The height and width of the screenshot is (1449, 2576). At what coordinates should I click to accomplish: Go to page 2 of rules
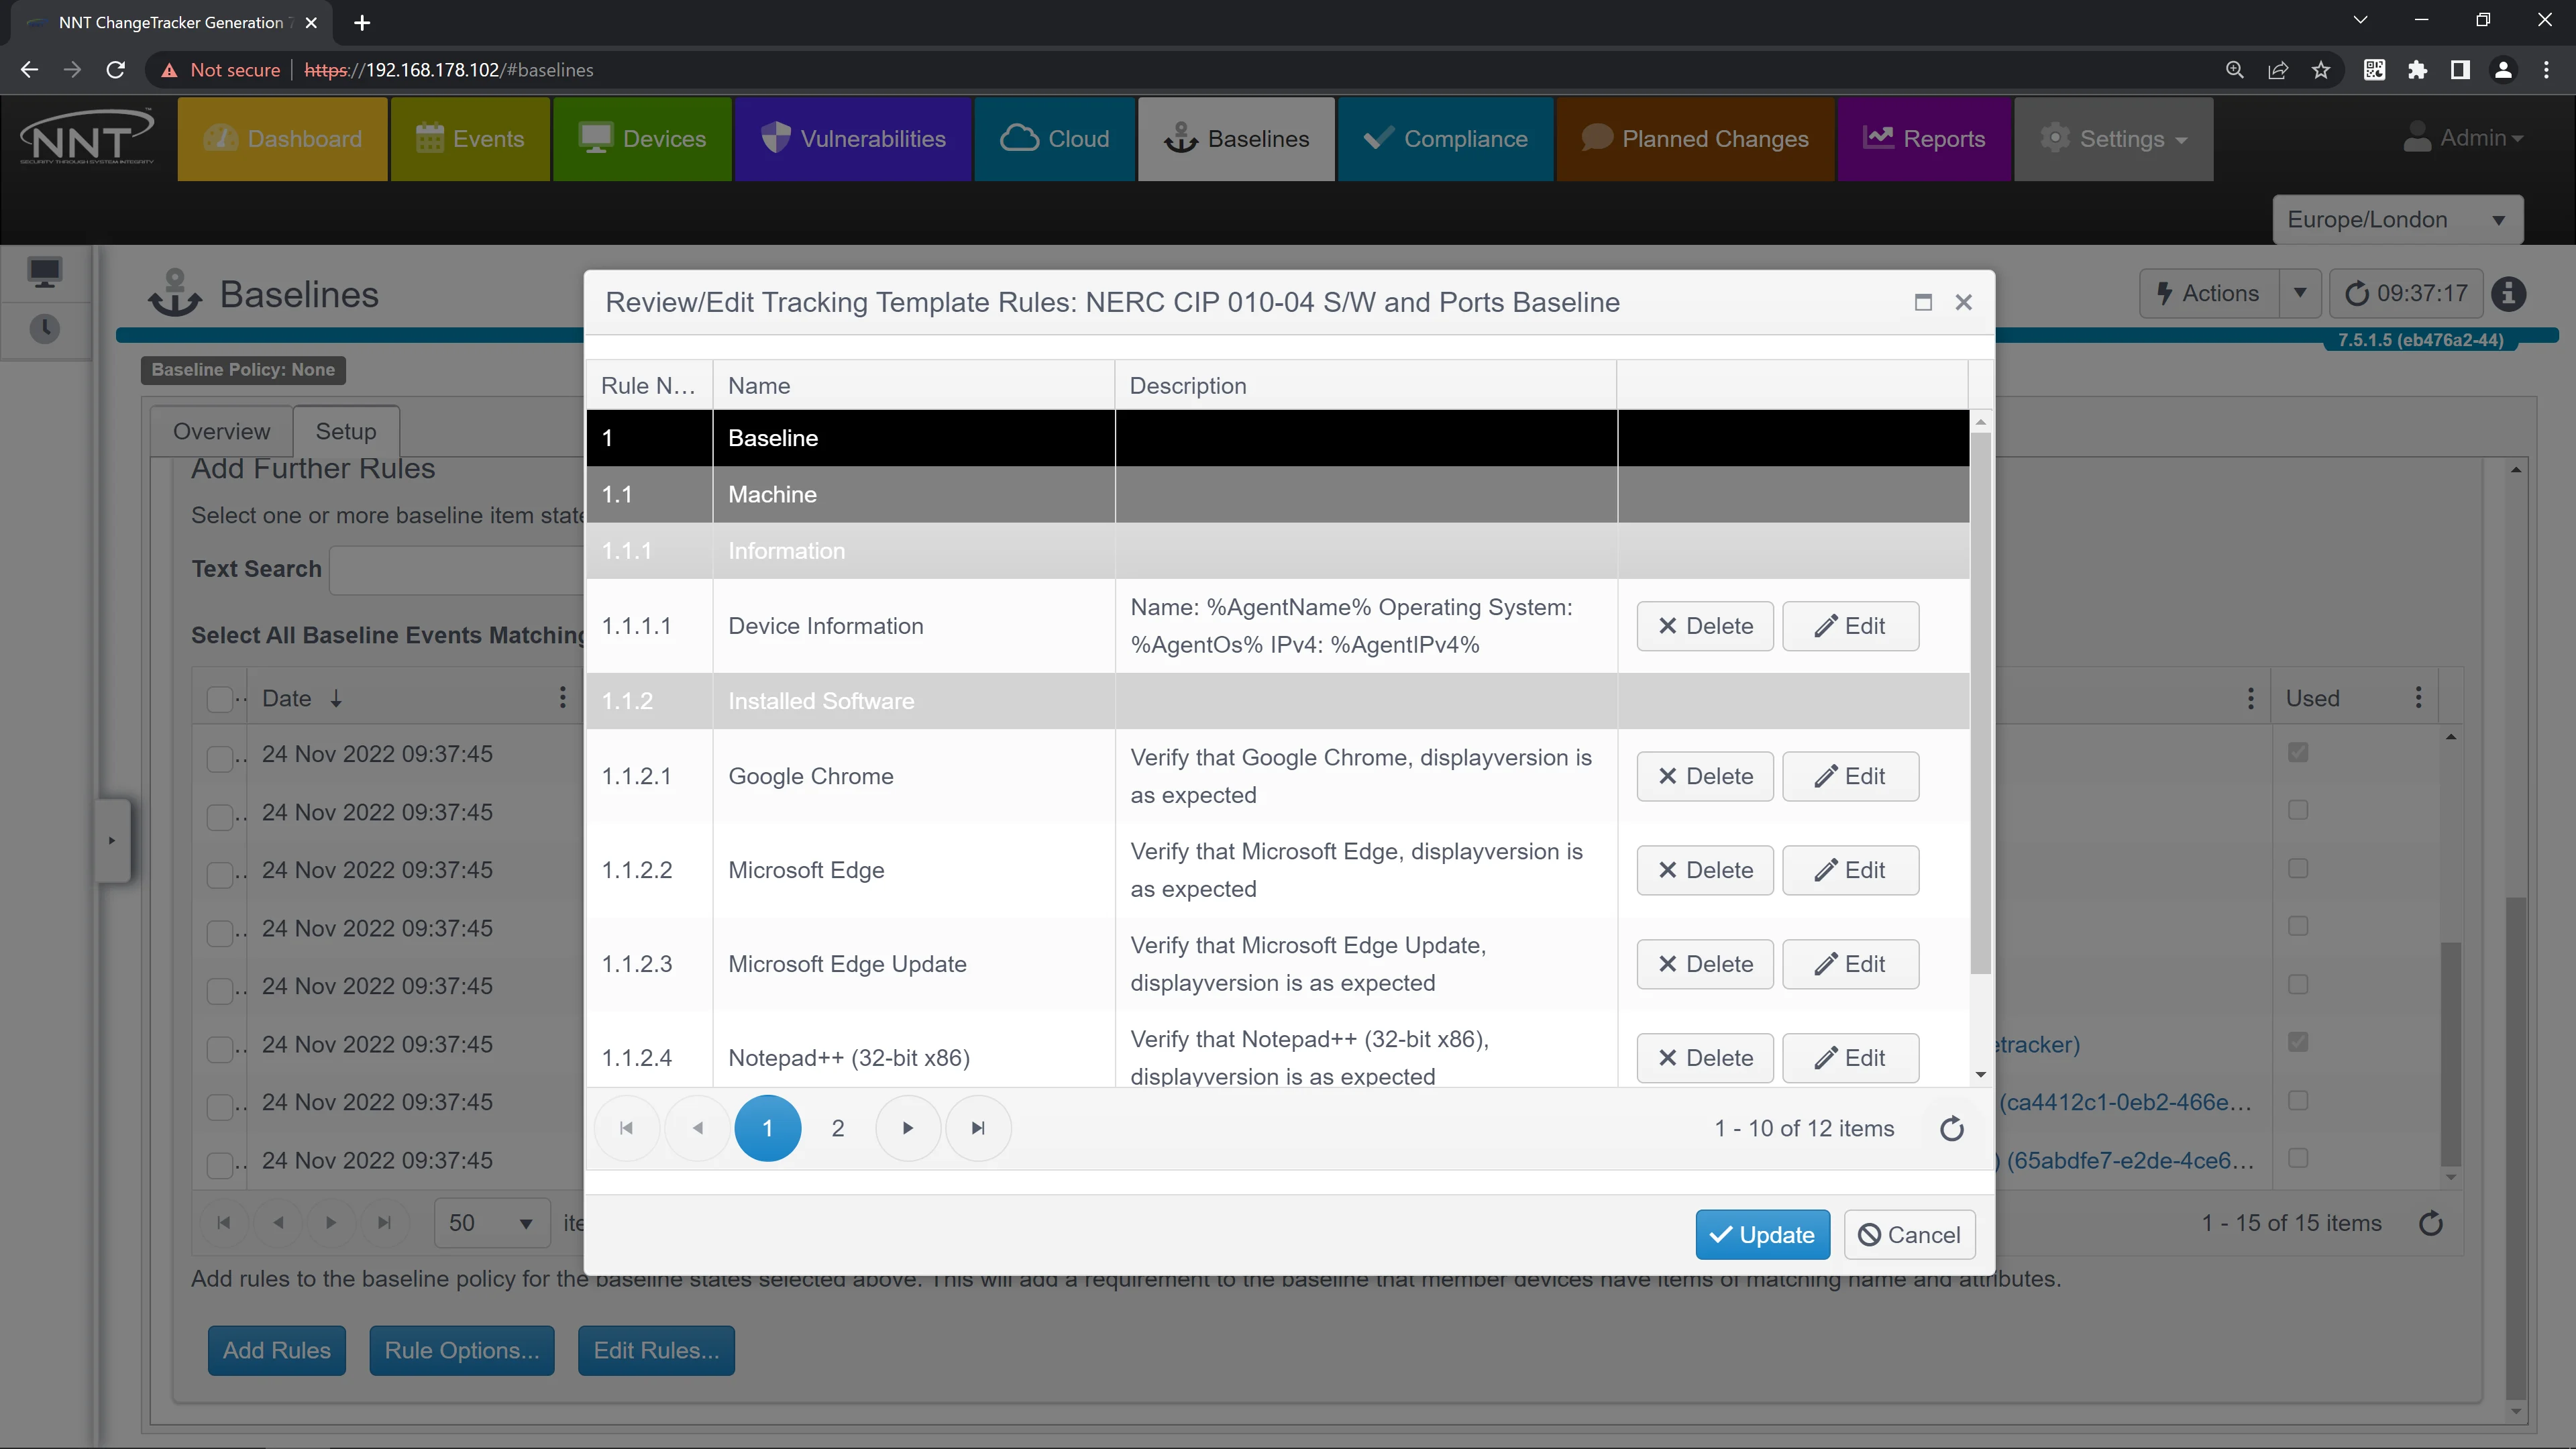click(x=838, y=1128)
